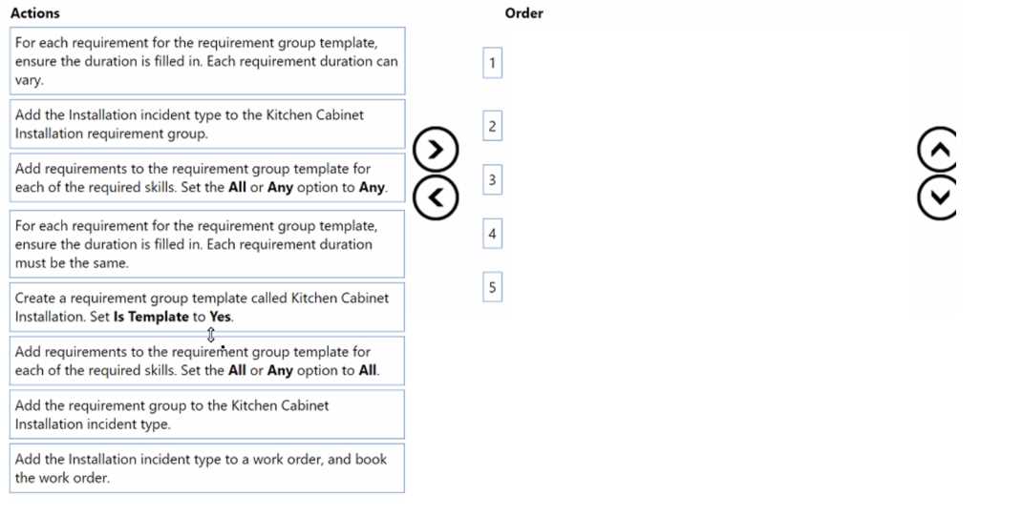
Task: Select the 'add to a work order, and book' action
Action: 207,468
